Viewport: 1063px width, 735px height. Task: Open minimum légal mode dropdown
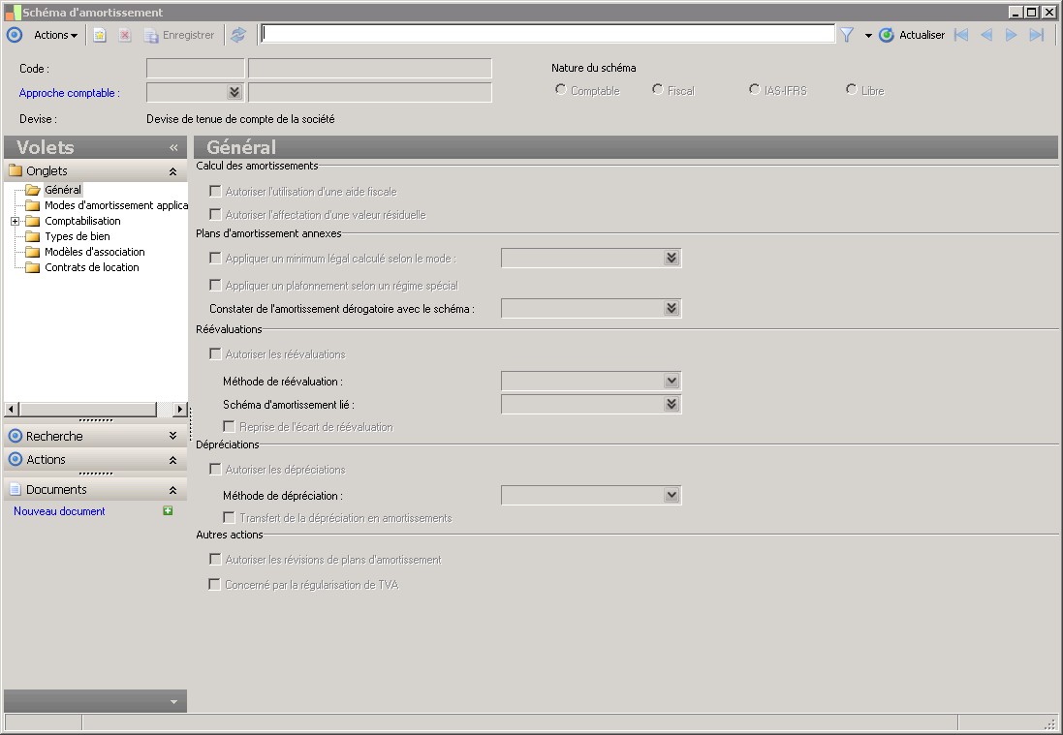coord(672,258)
